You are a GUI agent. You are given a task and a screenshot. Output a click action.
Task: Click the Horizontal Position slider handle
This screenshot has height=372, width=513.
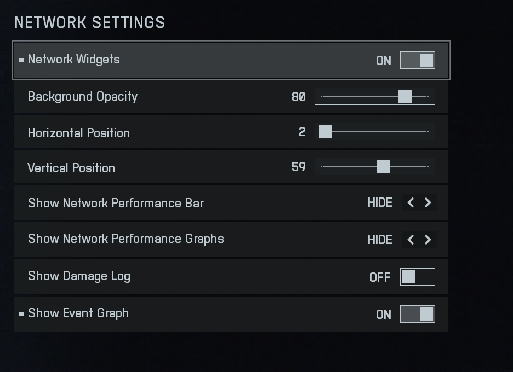pos(326,132)
